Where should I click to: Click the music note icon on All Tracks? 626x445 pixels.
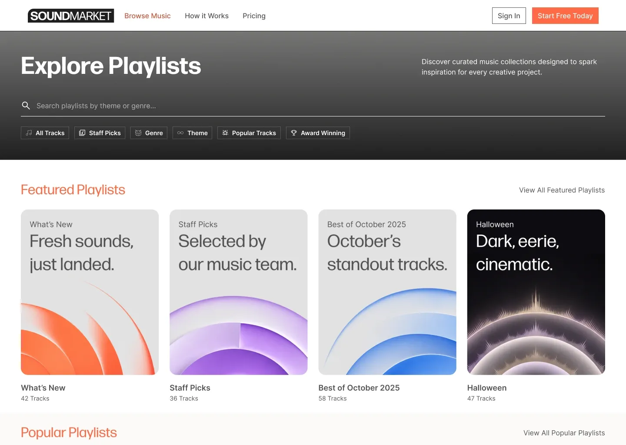pyautogui.click(x=29, y=133)
